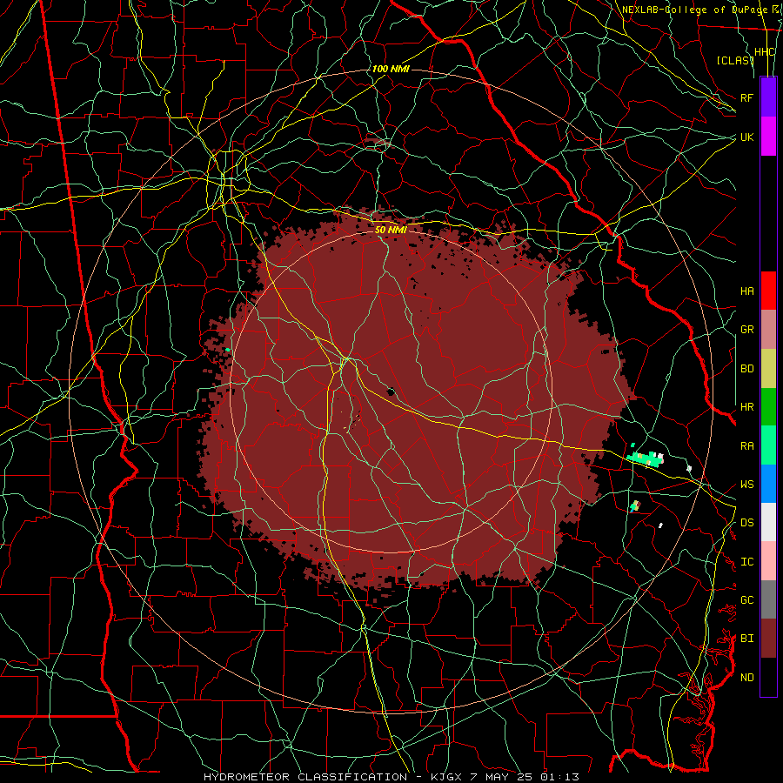Click the pinkish GR legend swatch
Viewport: 783px width, 783px height.
coord(768,330)
